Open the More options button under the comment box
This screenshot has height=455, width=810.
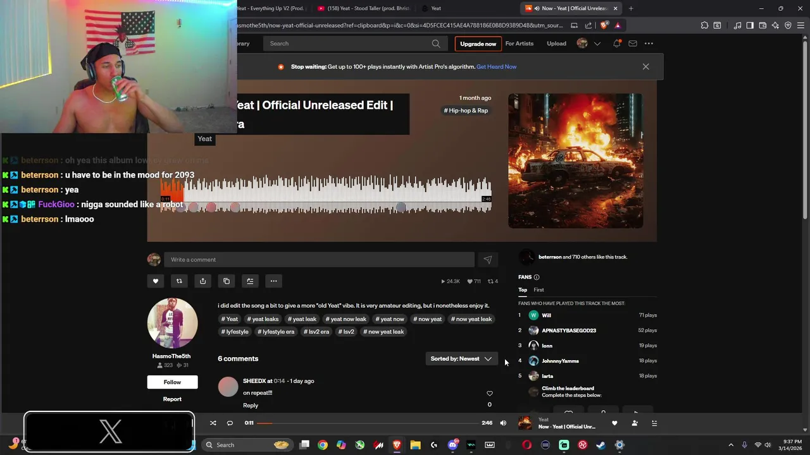(x=273, y=281)
